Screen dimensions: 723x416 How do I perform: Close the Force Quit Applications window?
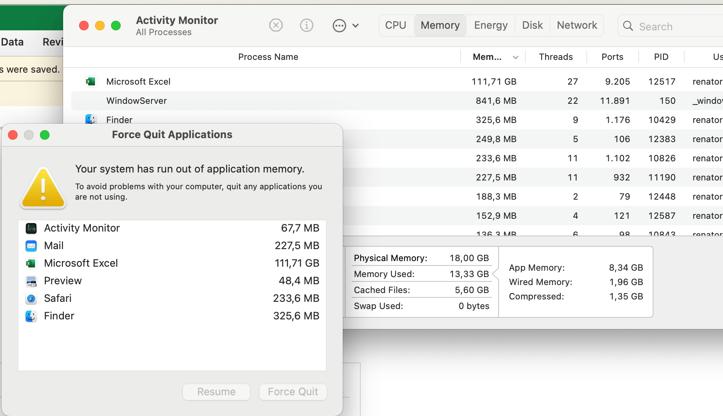point(13,135)
